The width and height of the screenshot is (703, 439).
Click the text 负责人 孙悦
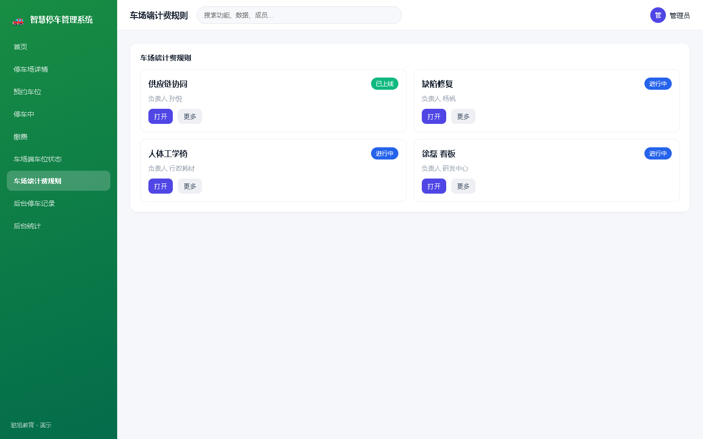tap(165, 99)
